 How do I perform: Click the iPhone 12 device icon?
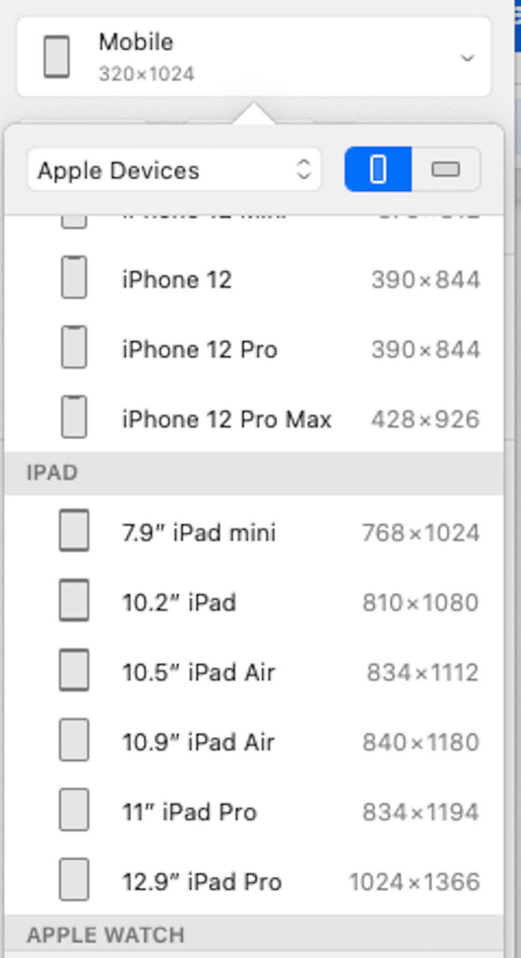click(74, 278)
